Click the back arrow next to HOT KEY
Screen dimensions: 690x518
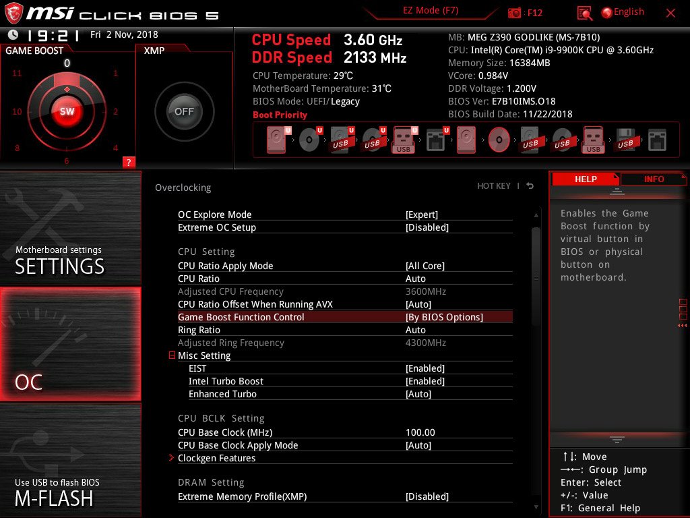coord(530,186)
